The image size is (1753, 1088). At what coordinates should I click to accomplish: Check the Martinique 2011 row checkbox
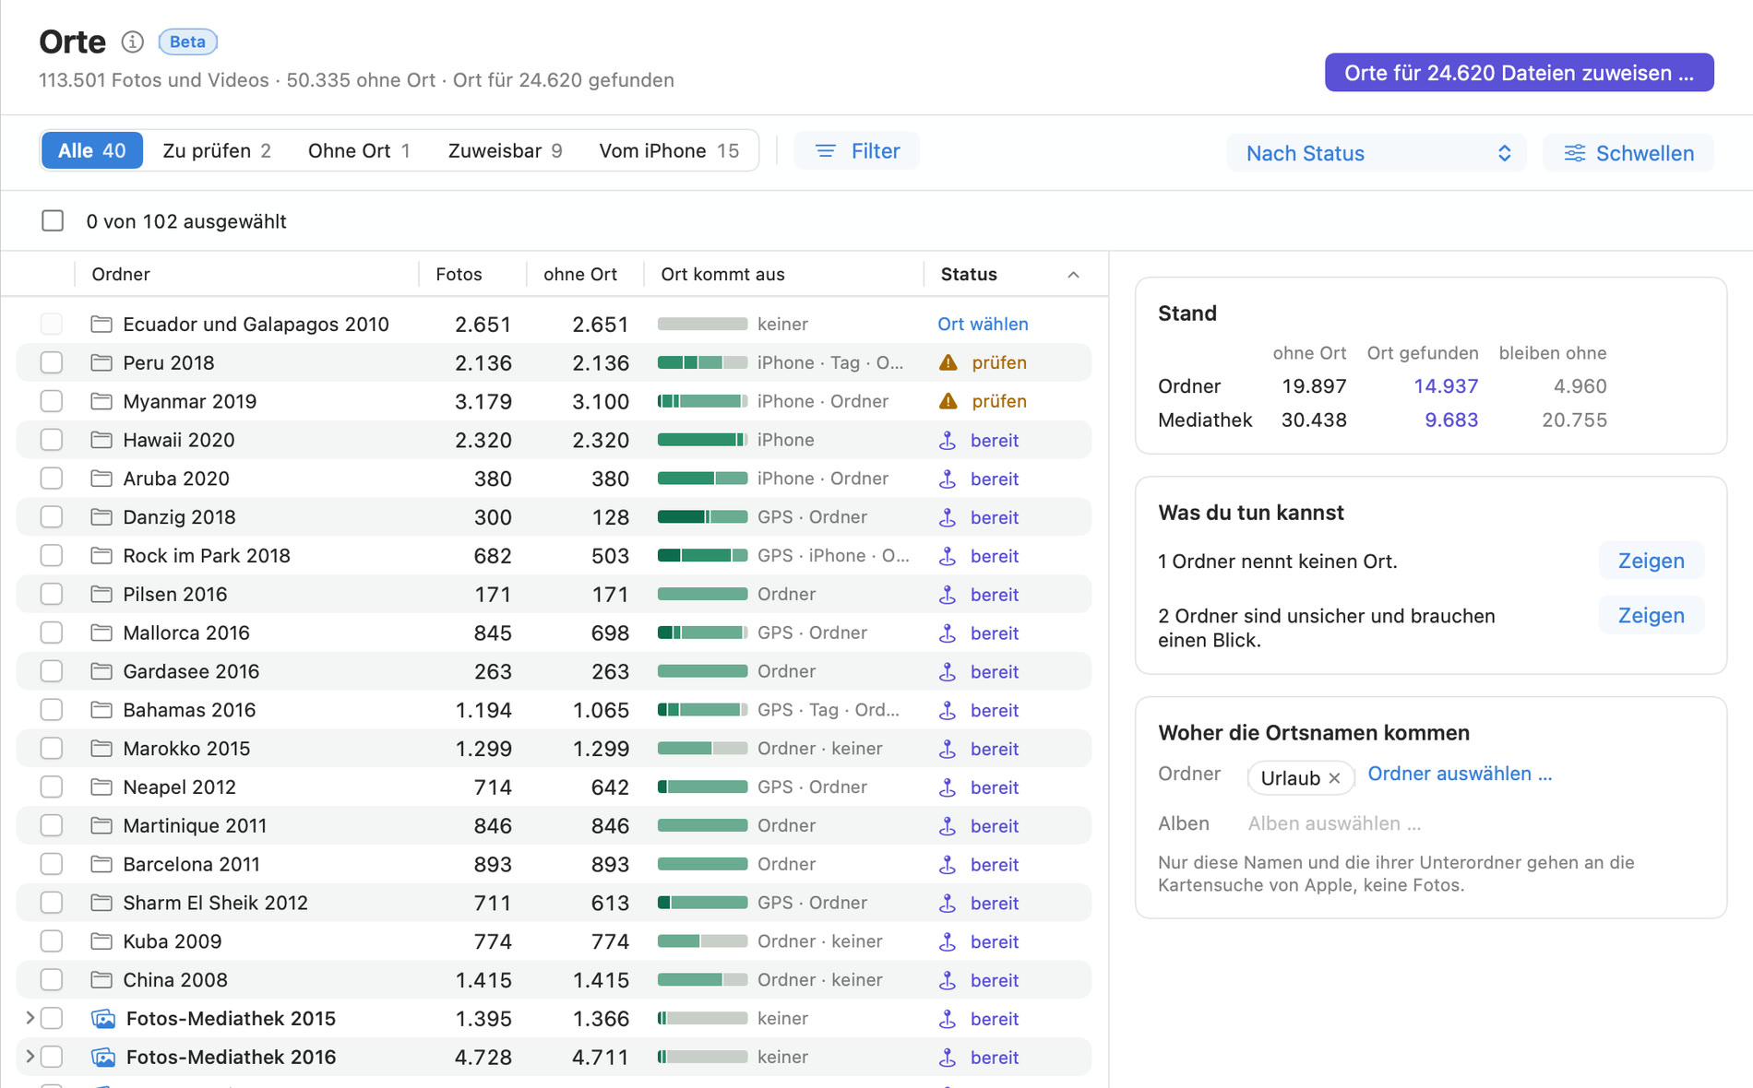(x=52, y=825)
